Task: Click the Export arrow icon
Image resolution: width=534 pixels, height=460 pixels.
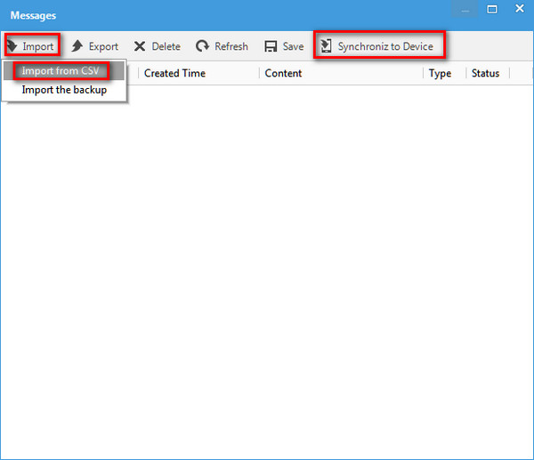Action: click(77, 46)
